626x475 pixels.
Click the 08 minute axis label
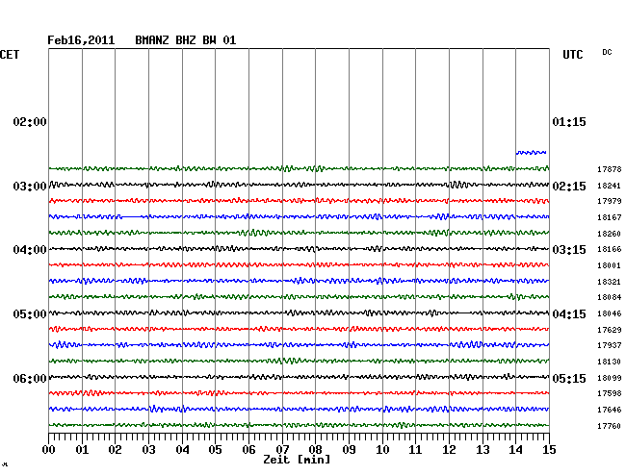tap(315, 450)
